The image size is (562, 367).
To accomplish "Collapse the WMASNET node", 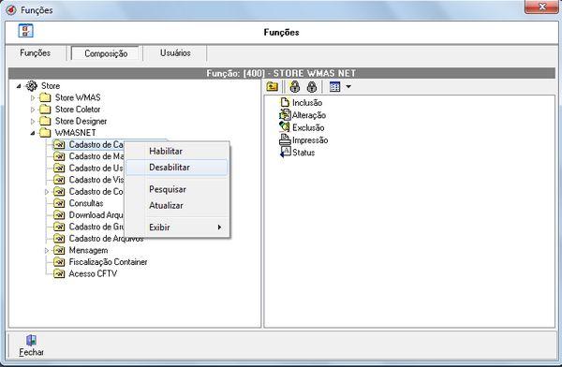I will click(33, 133).
